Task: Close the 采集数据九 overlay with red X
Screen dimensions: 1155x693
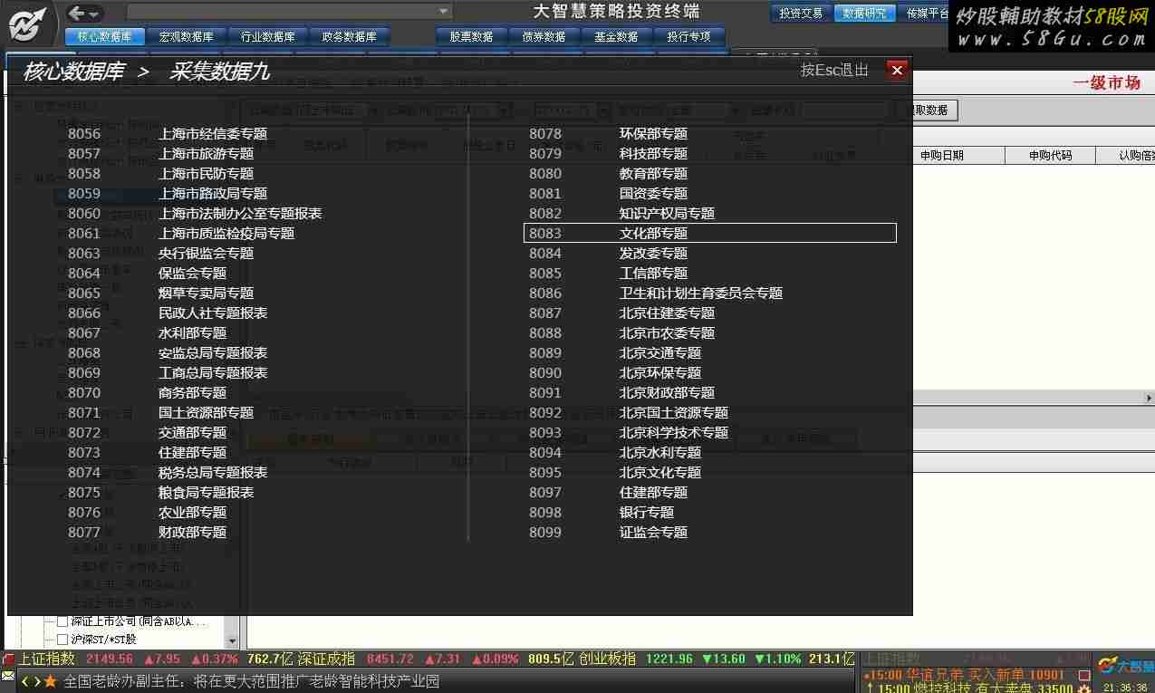Action: [x=897, y=70]
